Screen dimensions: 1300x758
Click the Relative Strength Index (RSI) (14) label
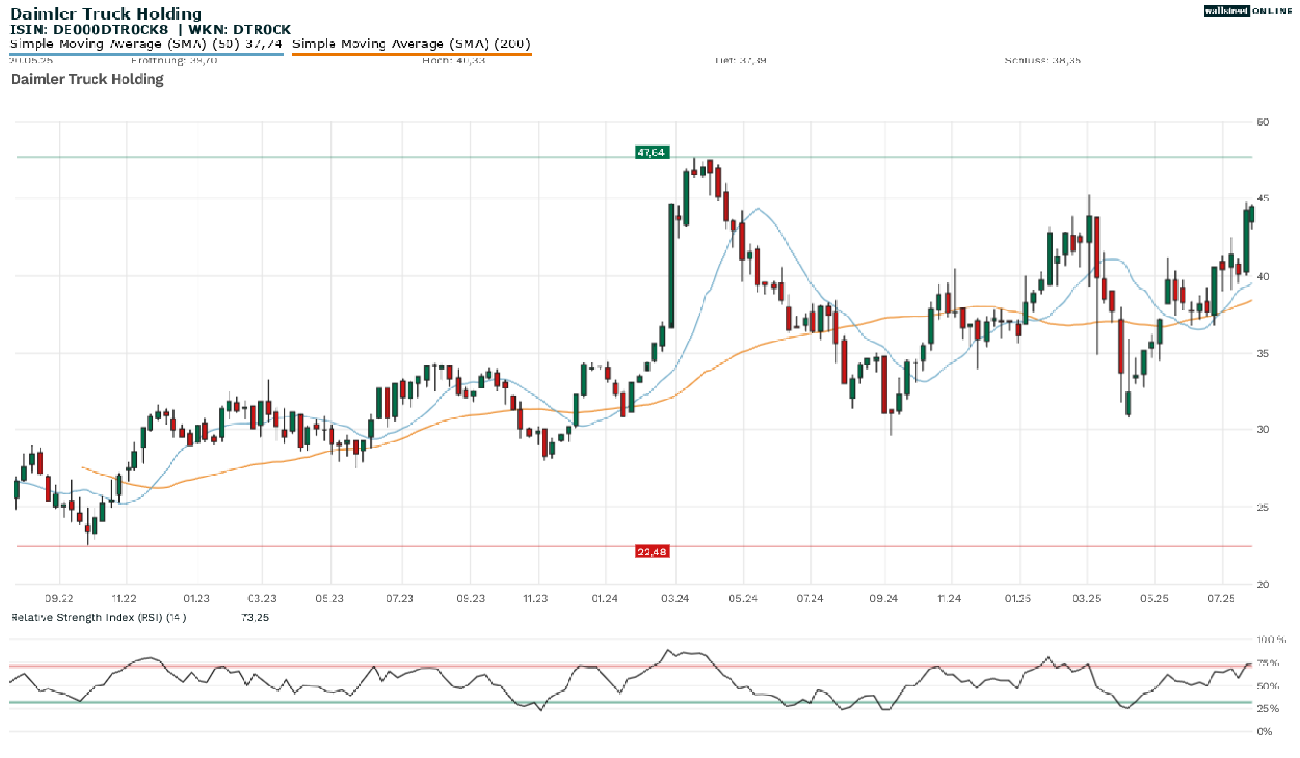click(99, 618)
